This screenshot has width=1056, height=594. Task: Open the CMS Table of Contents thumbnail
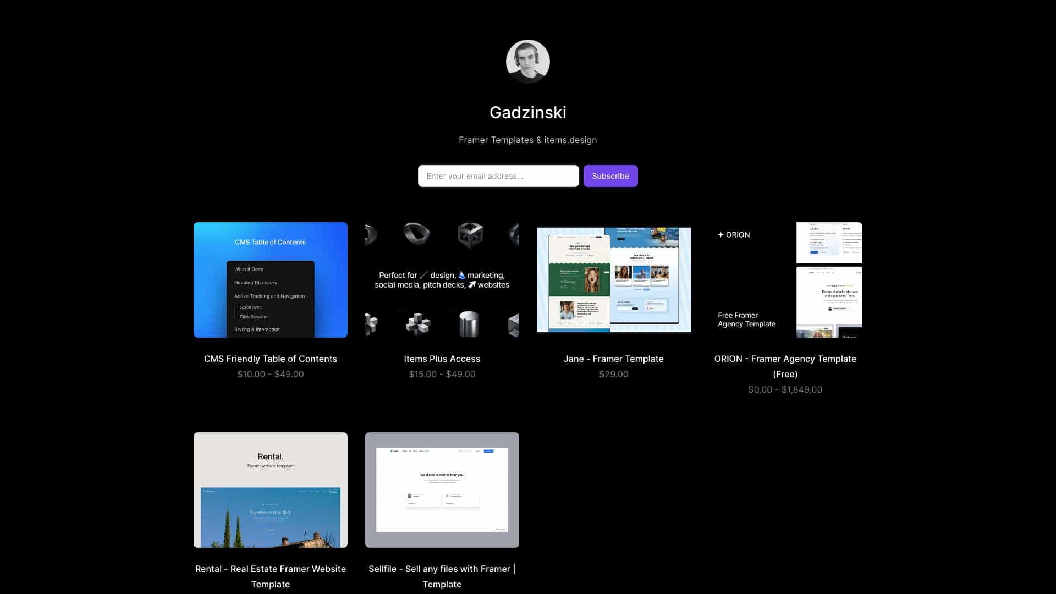coord(271,280)
